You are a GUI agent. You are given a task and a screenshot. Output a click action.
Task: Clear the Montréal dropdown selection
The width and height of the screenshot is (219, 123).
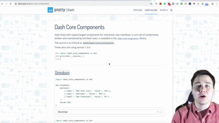(x=158, y=112)
